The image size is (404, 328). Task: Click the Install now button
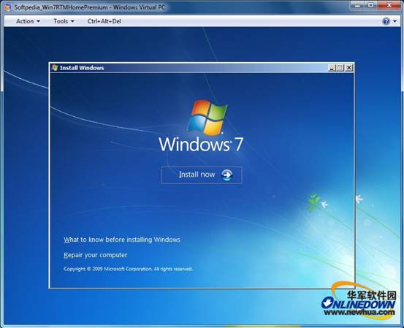[202, 175]
